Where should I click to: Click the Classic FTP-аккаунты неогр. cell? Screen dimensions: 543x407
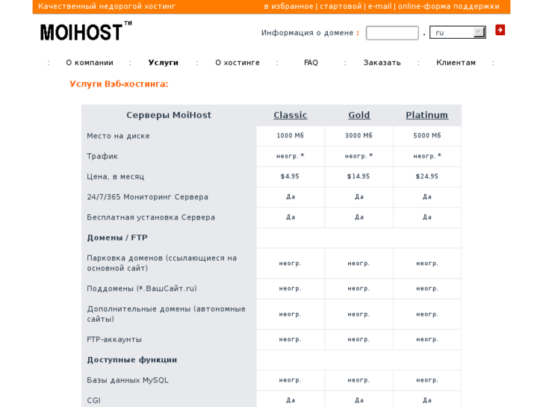click(291, 340)
